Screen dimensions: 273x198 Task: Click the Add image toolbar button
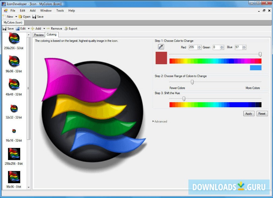pos(36,29)
